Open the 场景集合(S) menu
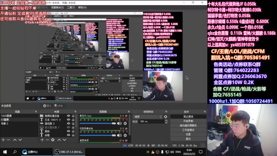 57,8
